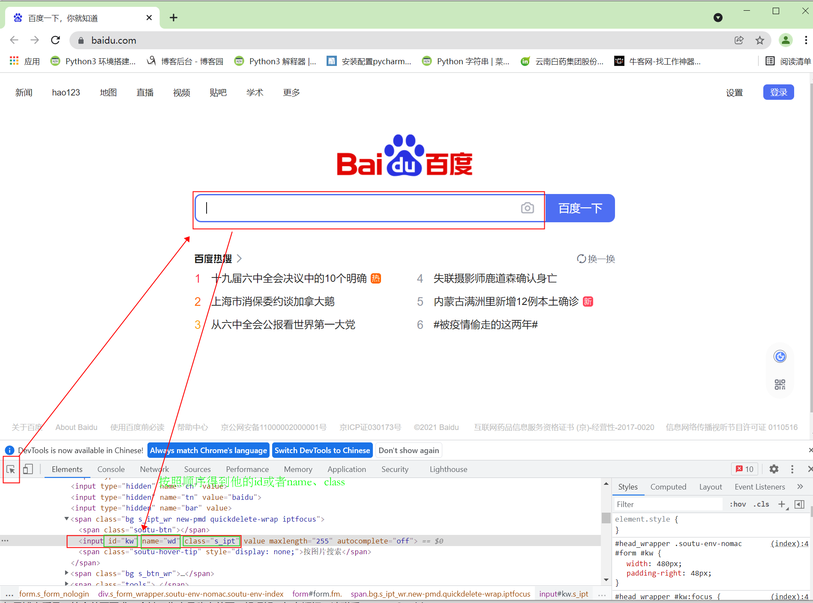813x603 pixels.
Task: Expand the span bg s_ipt_wr node
Action: coord(66,519)
